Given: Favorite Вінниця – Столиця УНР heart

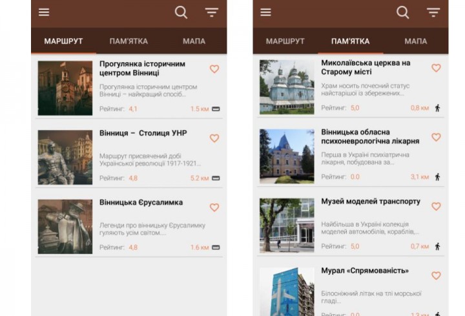Looking at the screenshot, I should tap(214, 138).
